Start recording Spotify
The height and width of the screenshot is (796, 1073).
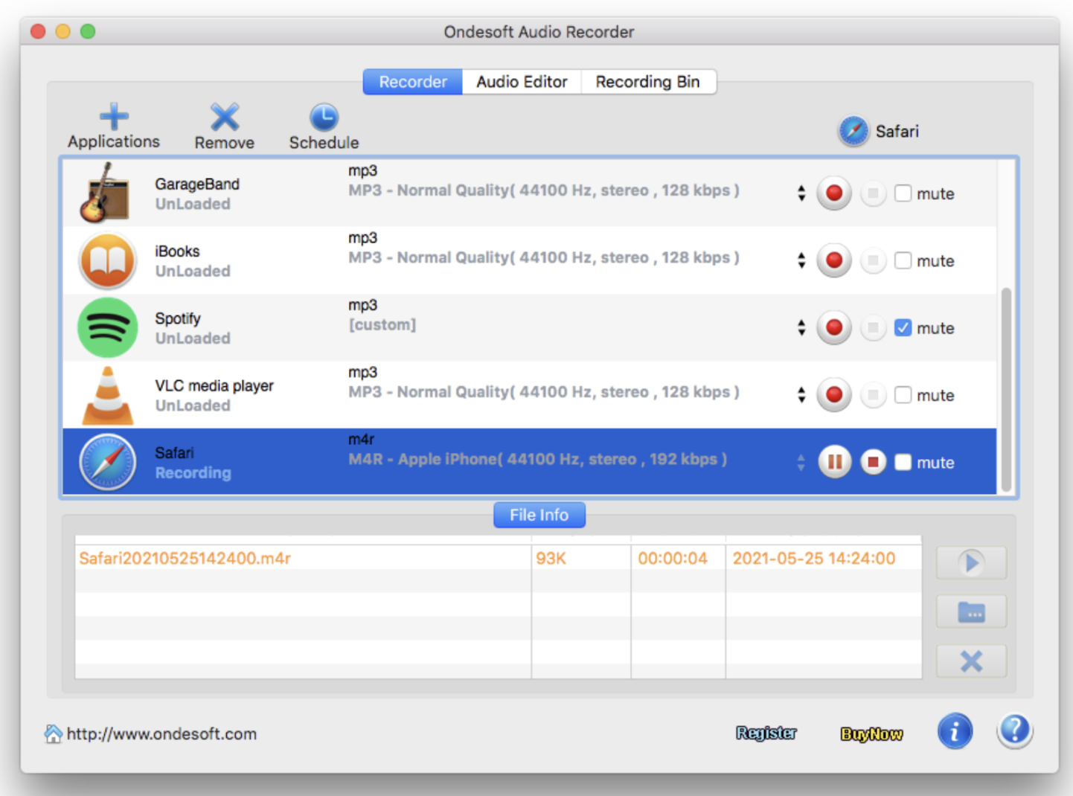[834, 327]
